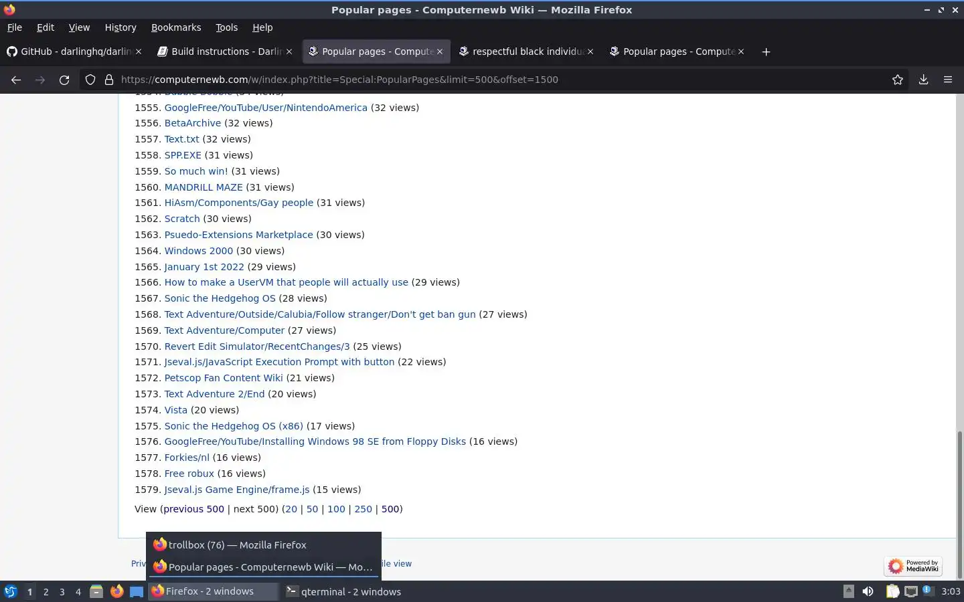Open Jseval.js Game Engine/frame.js link
Image resolution: width=964 pixels, height=602 pixels.
pyautogui.click(x=237, y=490)
